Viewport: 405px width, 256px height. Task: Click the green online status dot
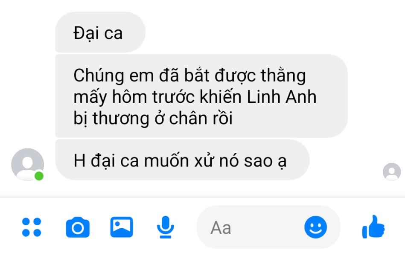pyautogui.click(x=39, y=176)
